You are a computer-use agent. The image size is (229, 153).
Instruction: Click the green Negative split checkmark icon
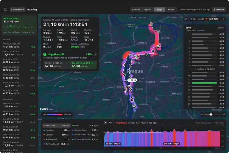pos(45,54)
